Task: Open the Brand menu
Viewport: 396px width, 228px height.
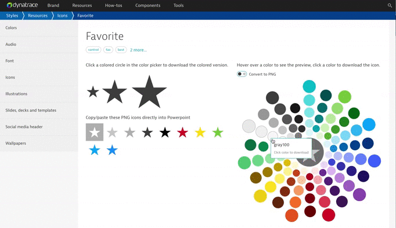Action: 53,5
